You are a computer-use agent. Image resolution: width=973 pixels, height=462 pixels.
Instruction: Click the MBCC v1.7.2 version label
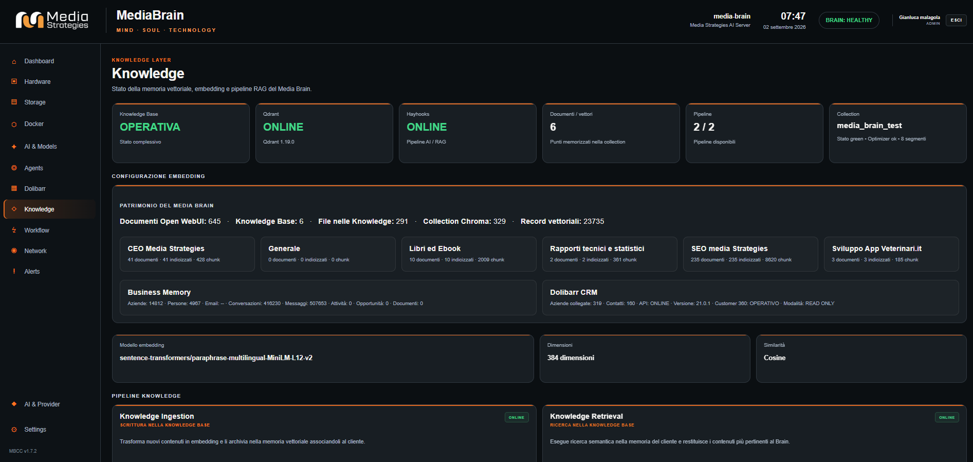coord(23,451)
